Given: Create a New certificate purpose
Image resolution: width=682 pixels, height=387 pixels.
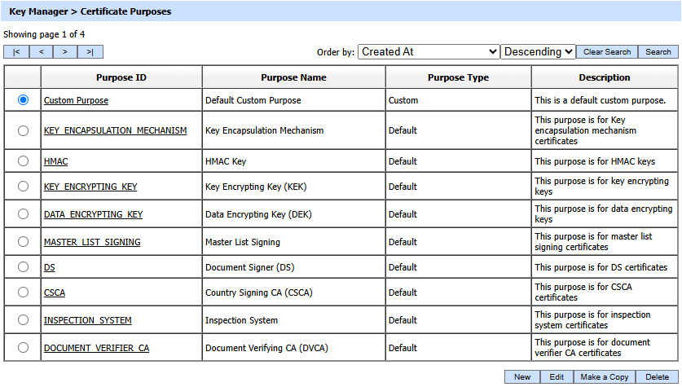Looking at the screenshot, I should (521, 376).
